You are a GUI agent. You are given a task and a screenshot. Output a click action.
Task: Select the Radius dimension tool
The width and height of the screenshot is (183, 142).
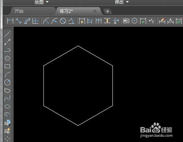point(46,21)
